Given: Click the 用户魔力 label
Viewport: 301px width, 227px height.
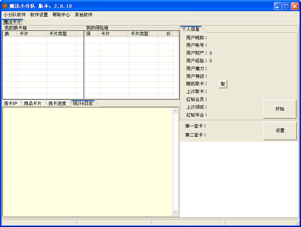Looking at the screenshot, I should click(x=196, y=69).
